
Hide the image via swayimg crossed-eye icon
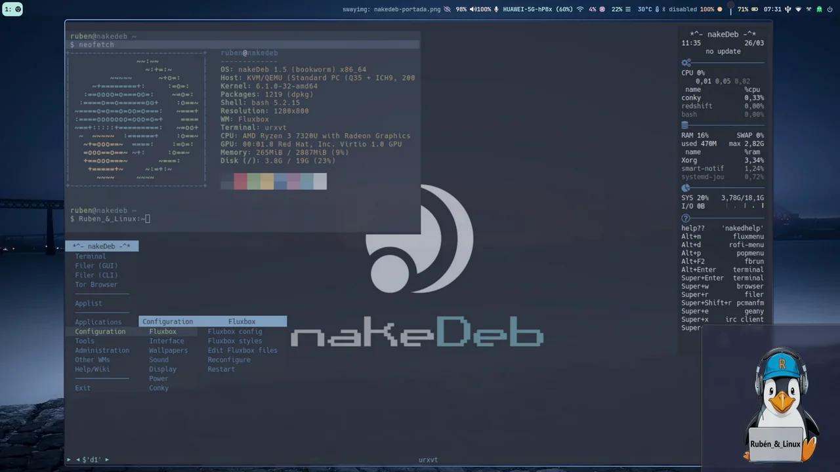[x=448, y=9]
